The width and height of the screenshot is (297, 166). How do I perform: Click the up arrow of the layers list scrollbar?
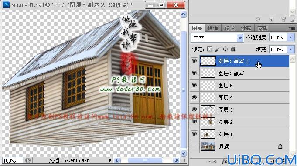pos(292,59)
